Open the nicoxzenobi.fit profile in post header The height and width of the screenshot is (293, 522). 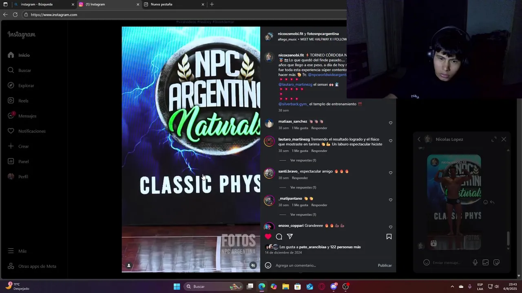tap(290, 34)
